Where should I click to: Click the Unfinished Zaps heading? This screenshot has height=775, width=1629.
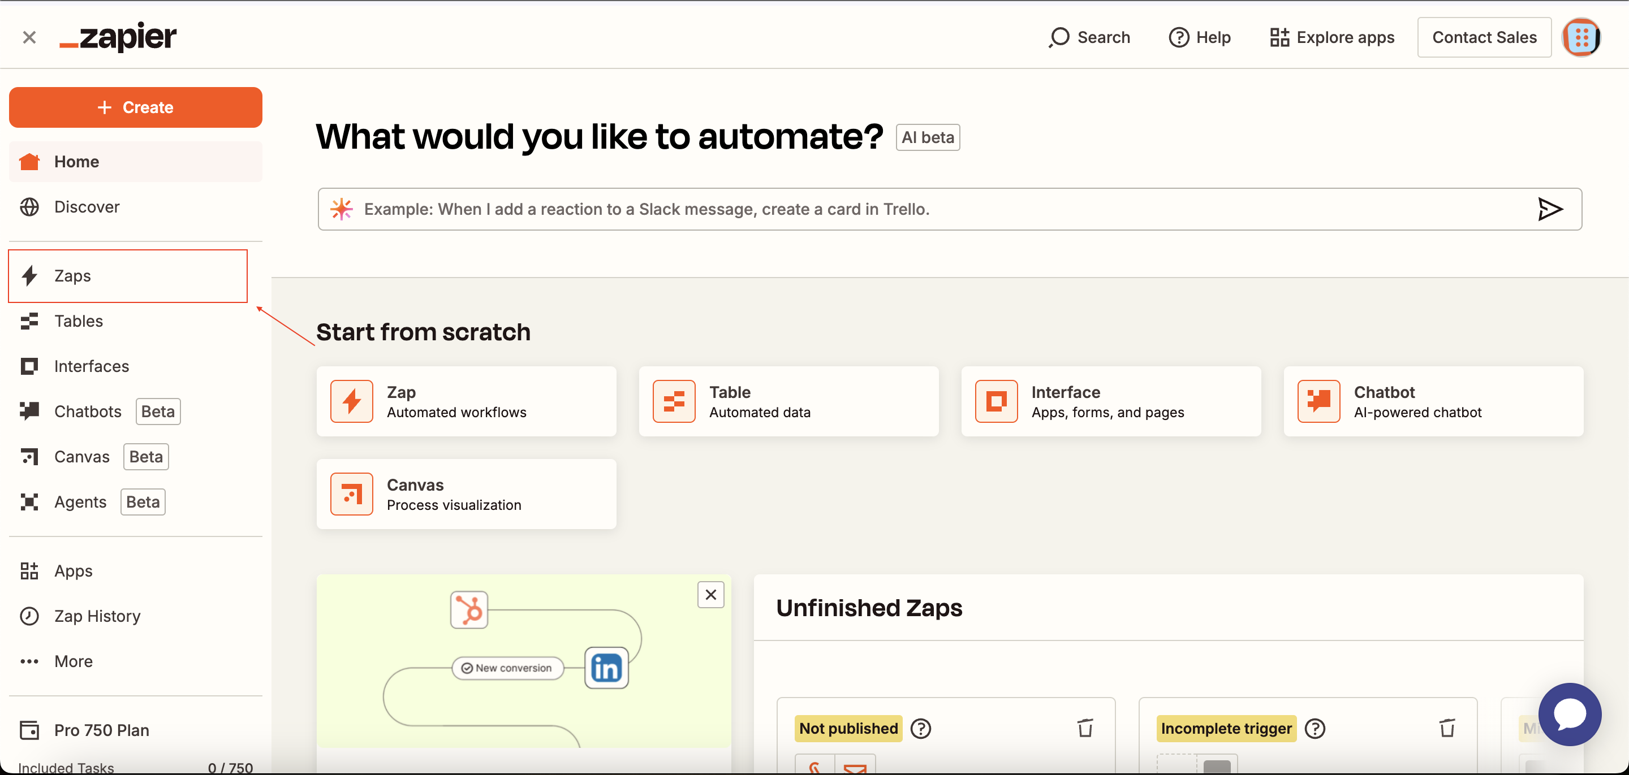tap(869, 608)
